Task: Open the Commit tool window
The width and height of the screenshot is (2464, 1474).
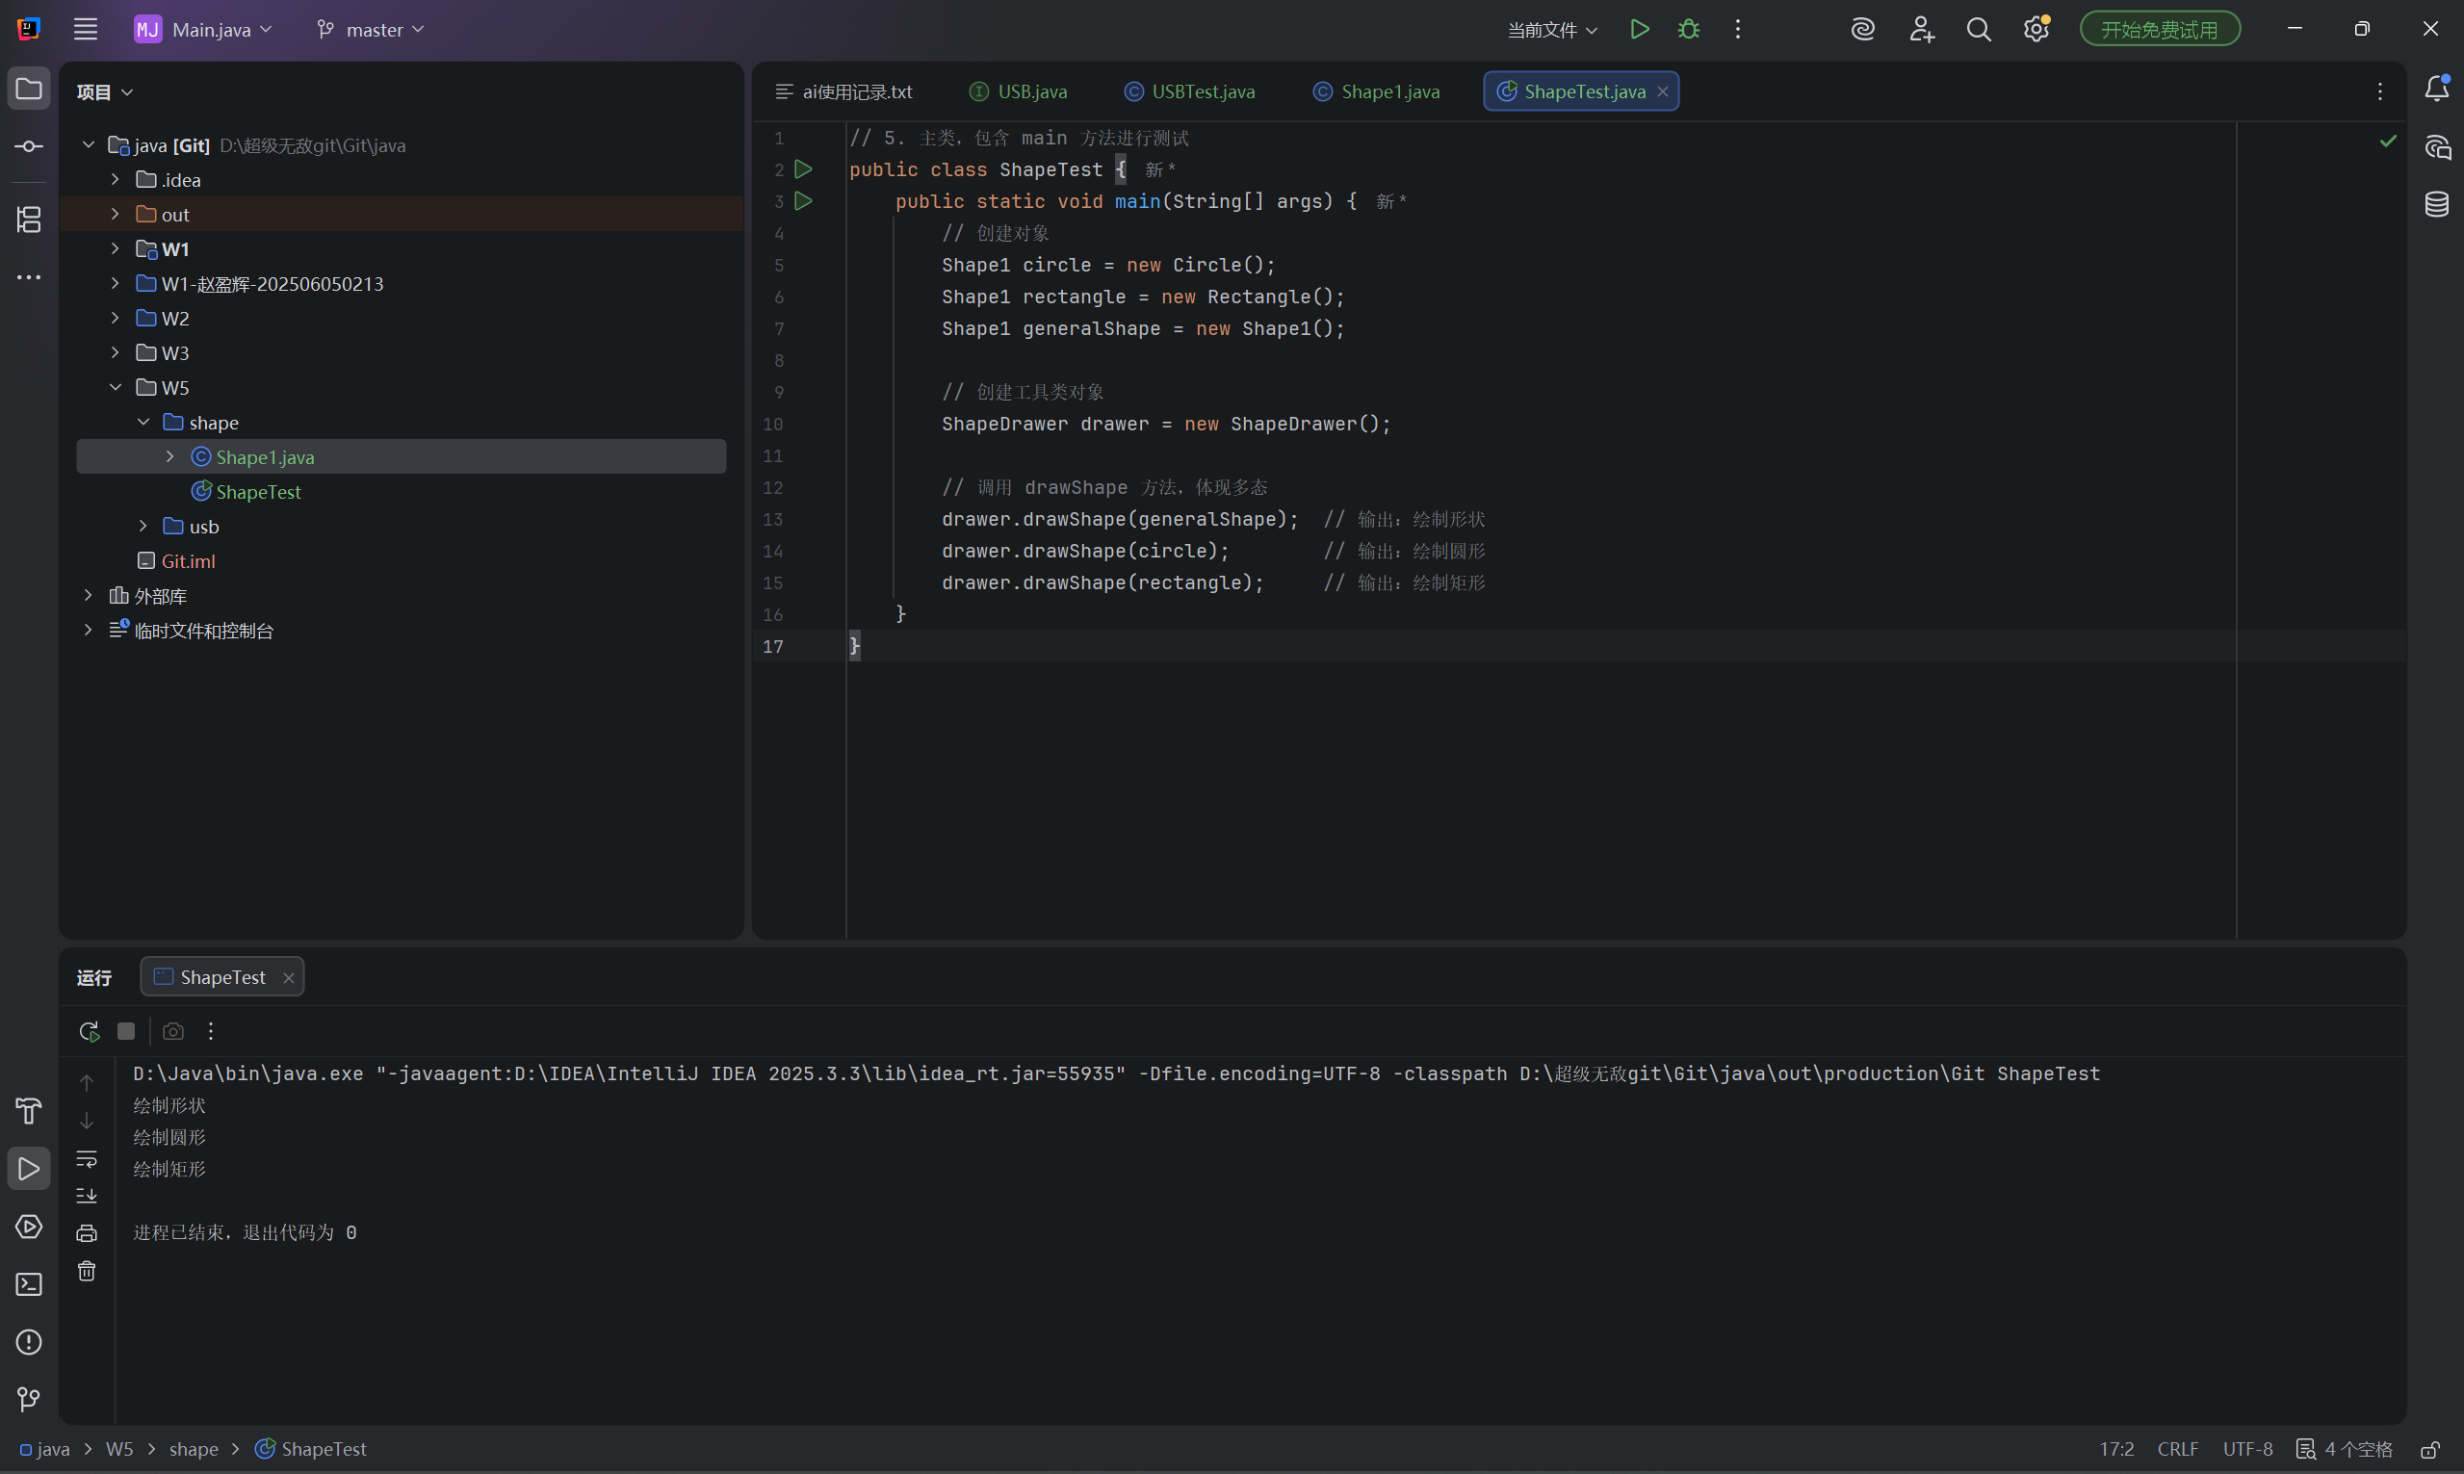Action: click(x=29, y=147)
